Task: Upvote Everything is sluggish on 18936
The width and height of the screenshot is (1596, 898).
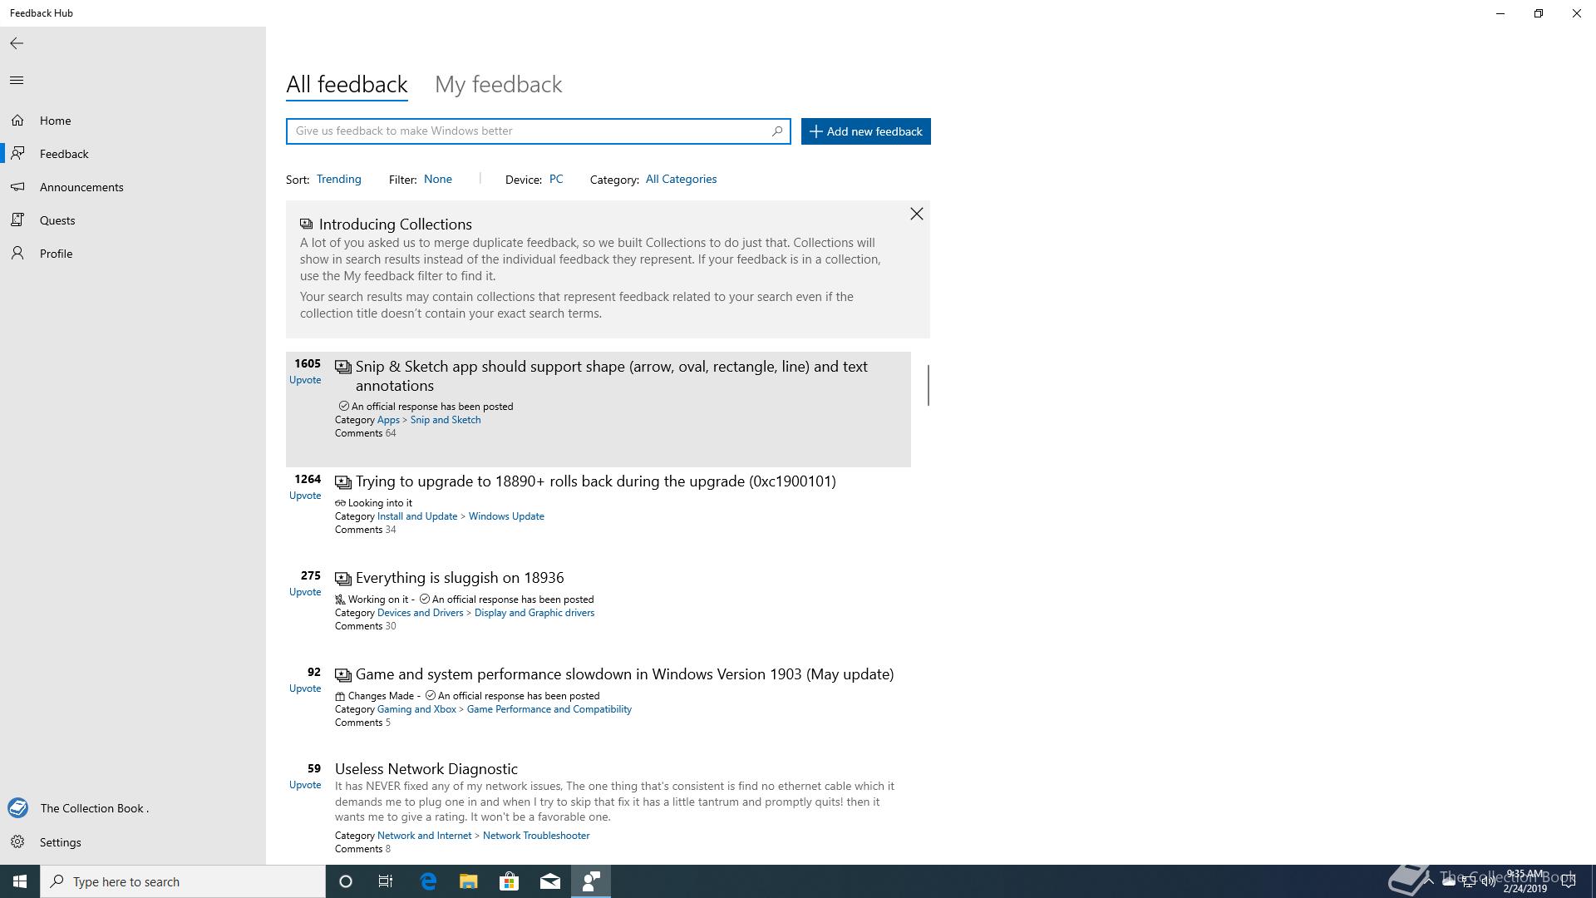Action: (305, 592)
